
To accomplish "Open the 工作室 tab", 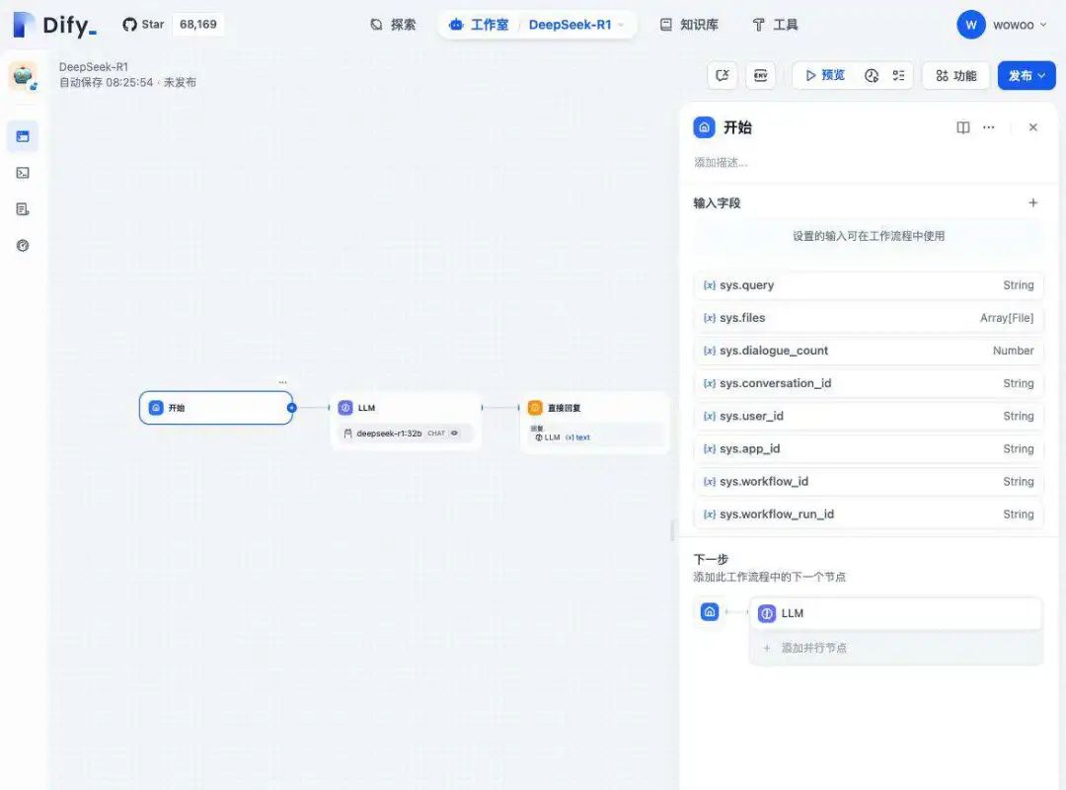I will coord(479,25).
